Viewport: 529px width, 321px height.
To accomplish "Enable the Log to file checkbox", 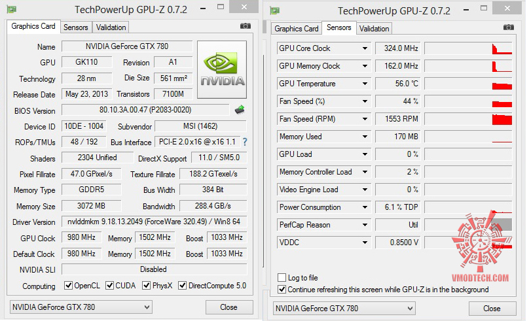I will tap(282, 278).
